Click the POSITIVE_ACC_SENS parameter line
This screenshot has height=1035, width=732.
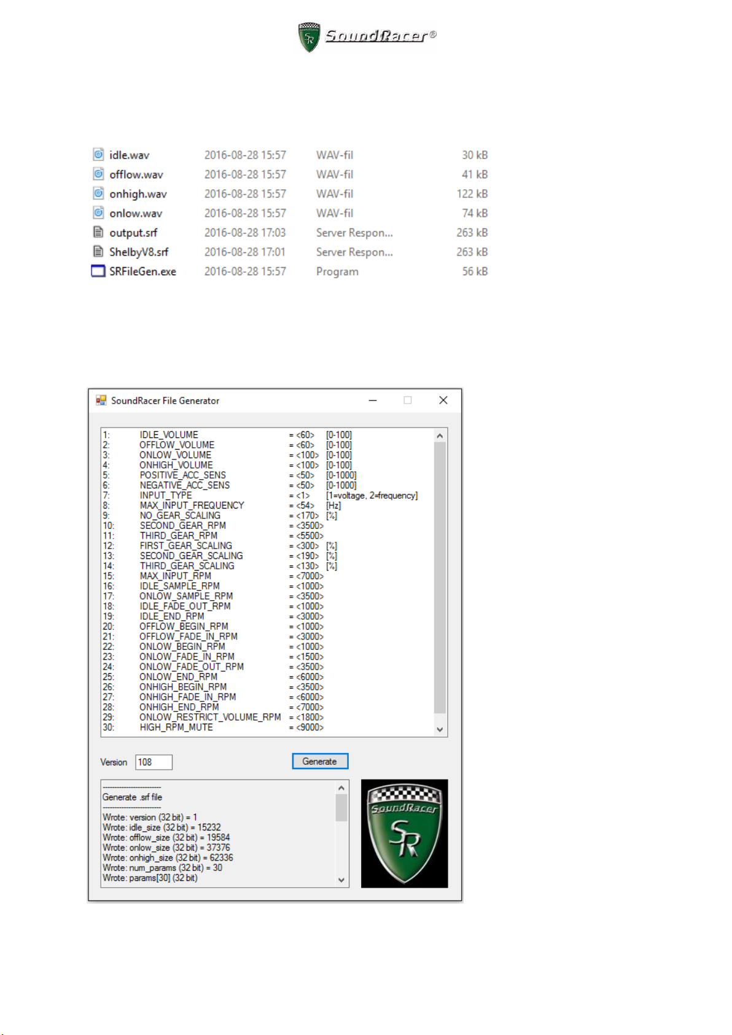pyautogui.click(x=230, y=475)
